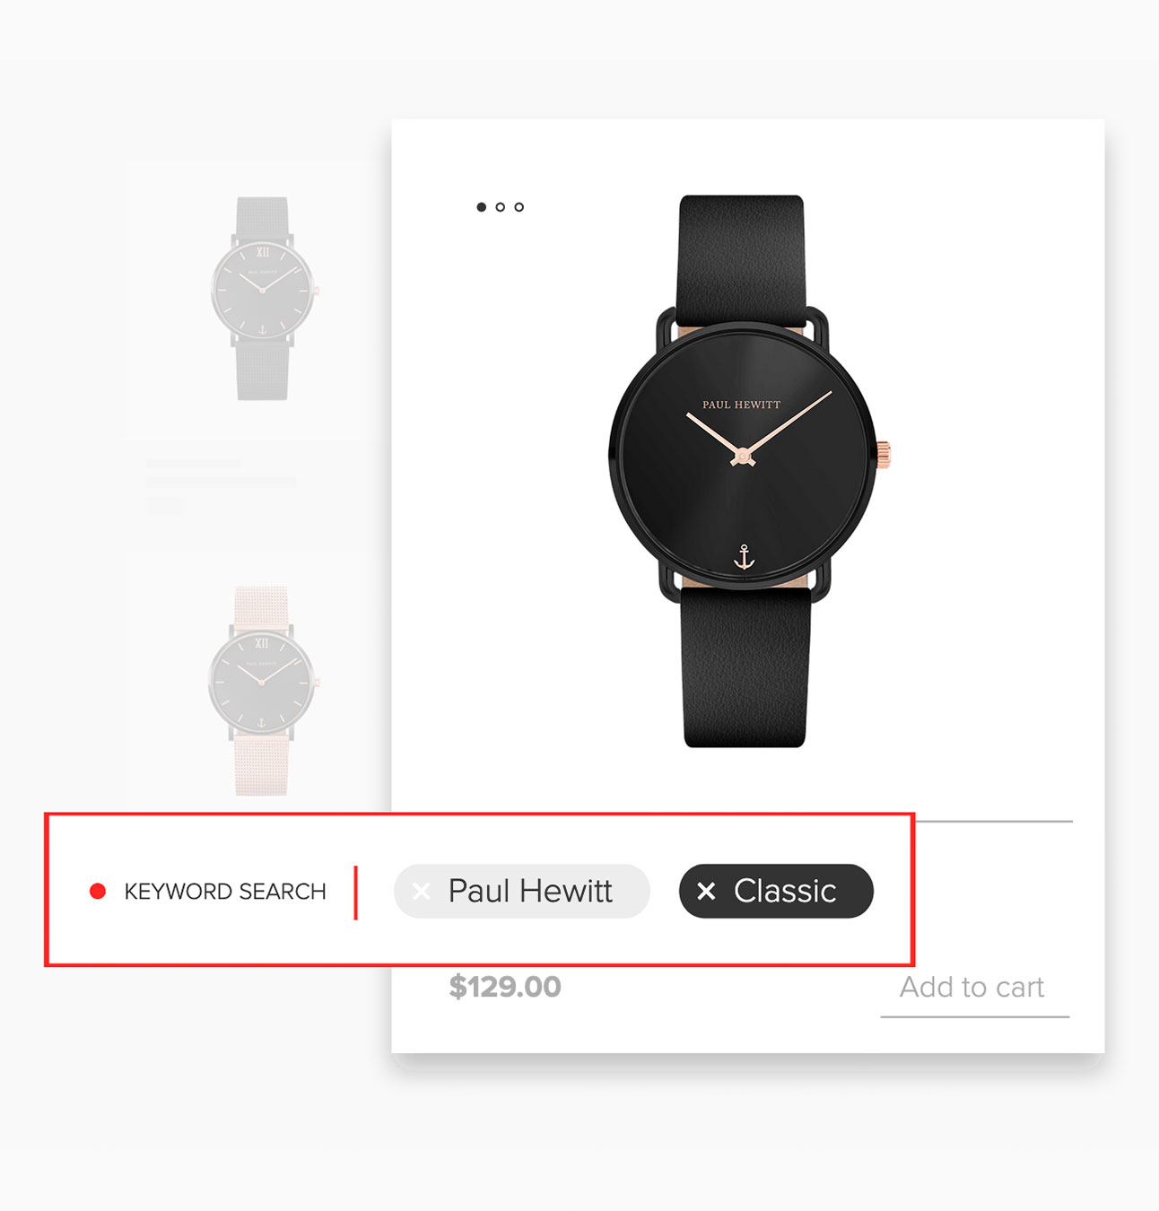Switch to the second carousel dot
This screenshot has width=1159, height=1211.
[x=501, y=207]
